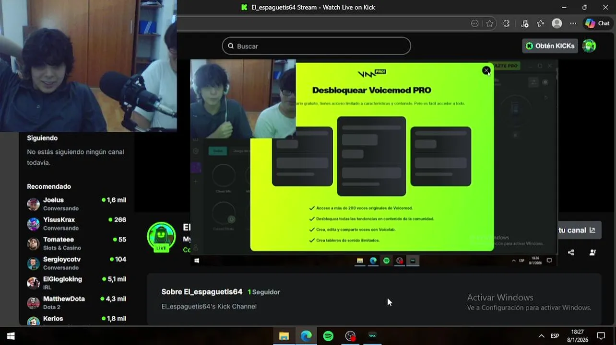616x345 pixels.
Task: Click the ESP language indicator
Action: [x=555, y=336]
